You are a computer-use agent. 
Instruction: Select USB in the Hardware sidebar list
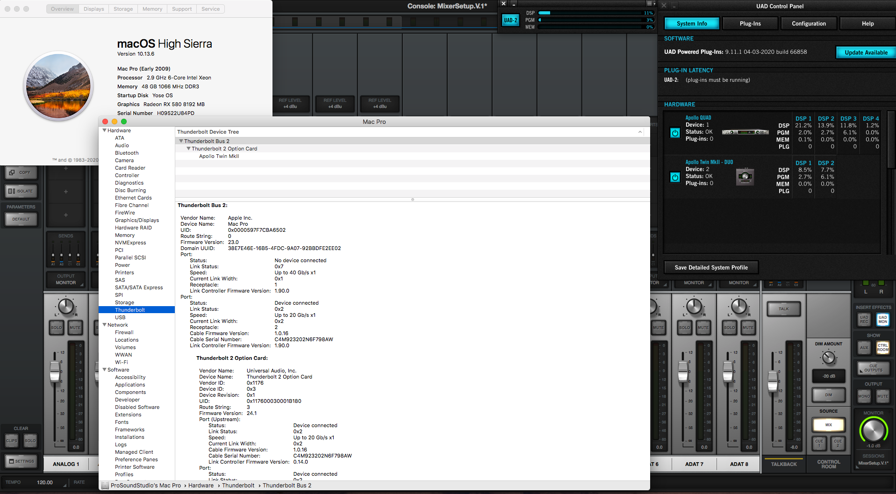120,317
